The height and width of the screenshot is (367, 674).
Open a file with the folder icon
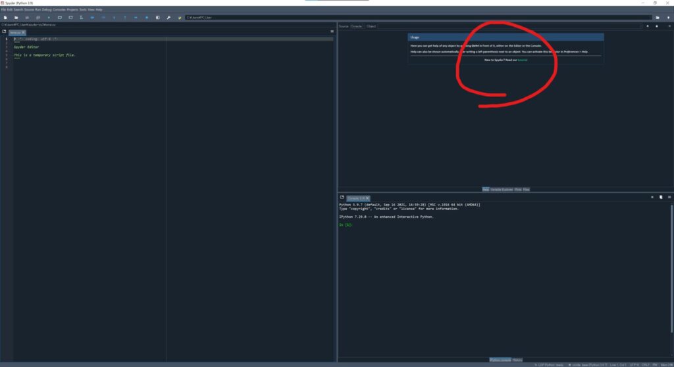pyautogui.click(x=16, y=18)
